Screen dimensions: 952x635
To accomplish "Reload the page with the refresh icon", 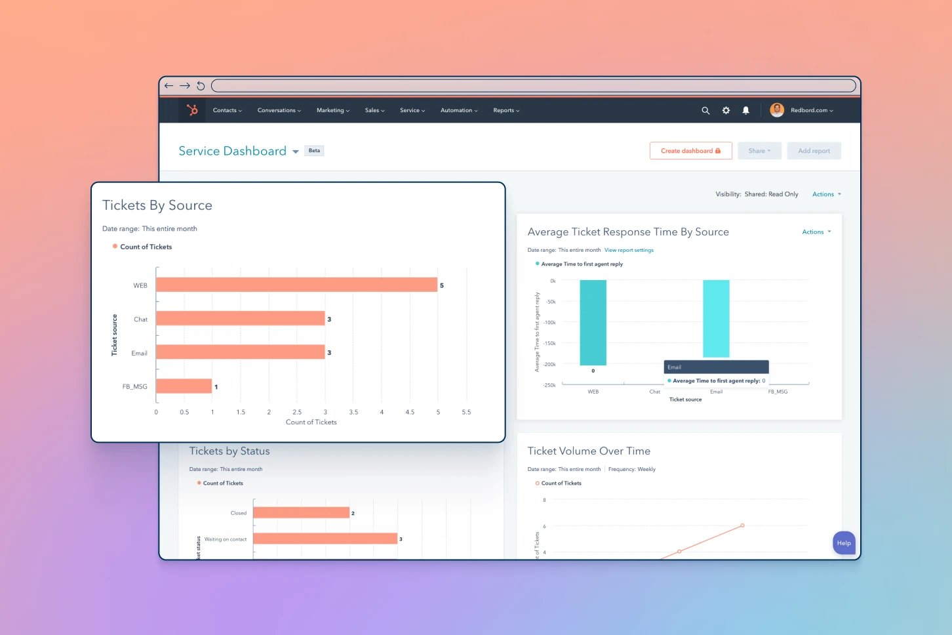I will (201, 86).
